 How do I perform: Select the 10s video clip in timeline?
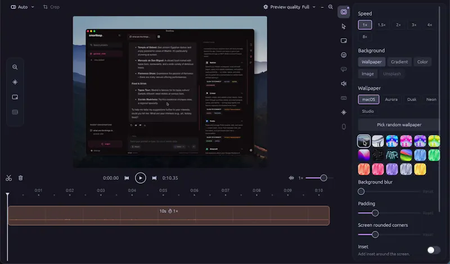[x=169, y=216]
